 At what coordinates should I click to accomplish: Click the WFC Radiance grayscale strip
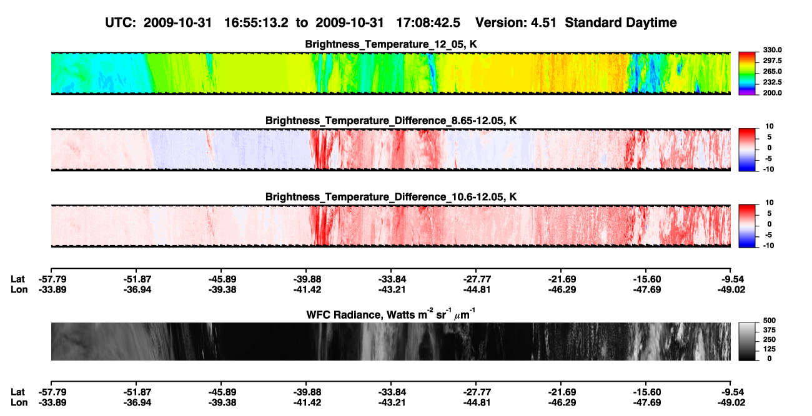point(390,341)
